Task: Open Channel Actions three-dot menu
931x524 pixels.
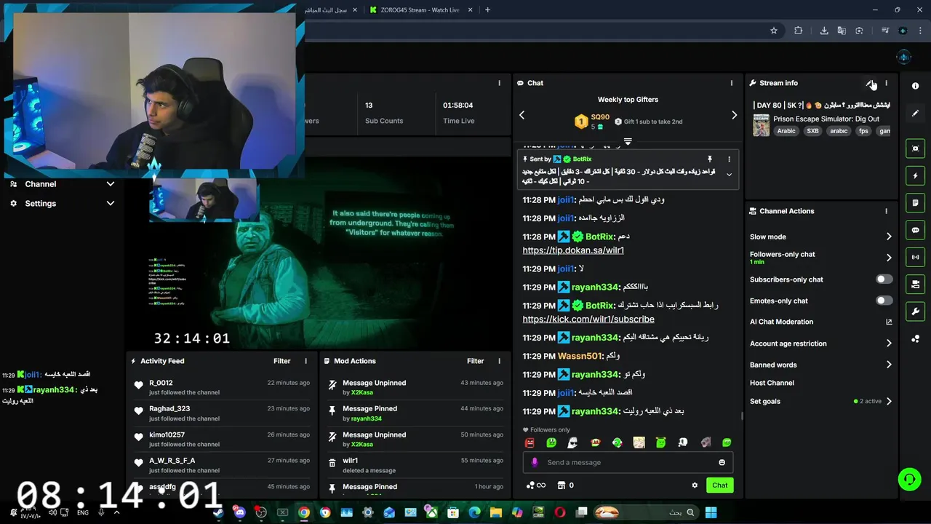Action: tap(886, 211)
